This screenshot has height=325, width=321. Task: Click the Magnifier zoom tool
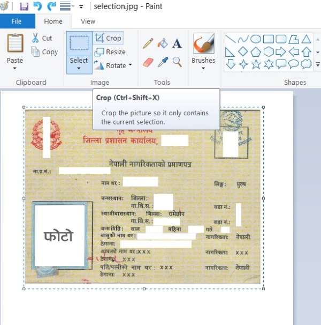point(177,62)
